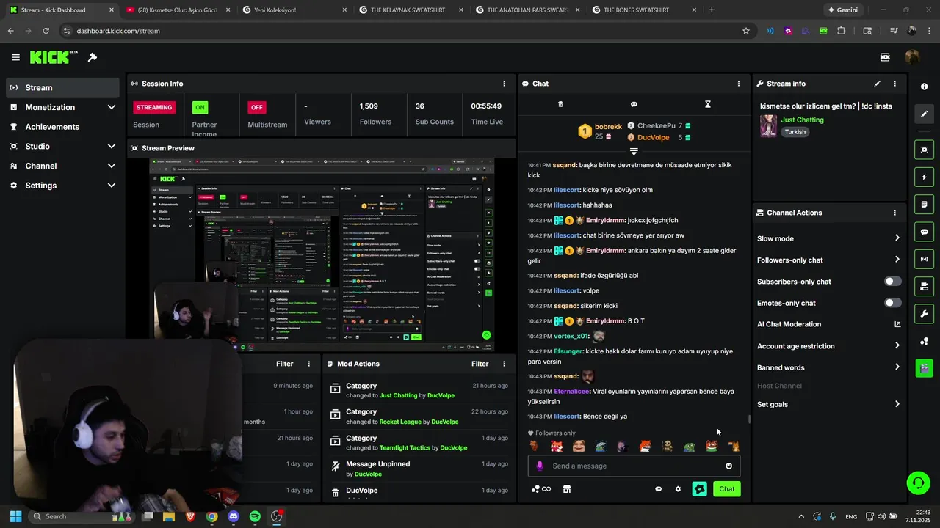Toggle Subscribers-only chat switch
This screenshot has width=940, height=528.
pos(892,282)
